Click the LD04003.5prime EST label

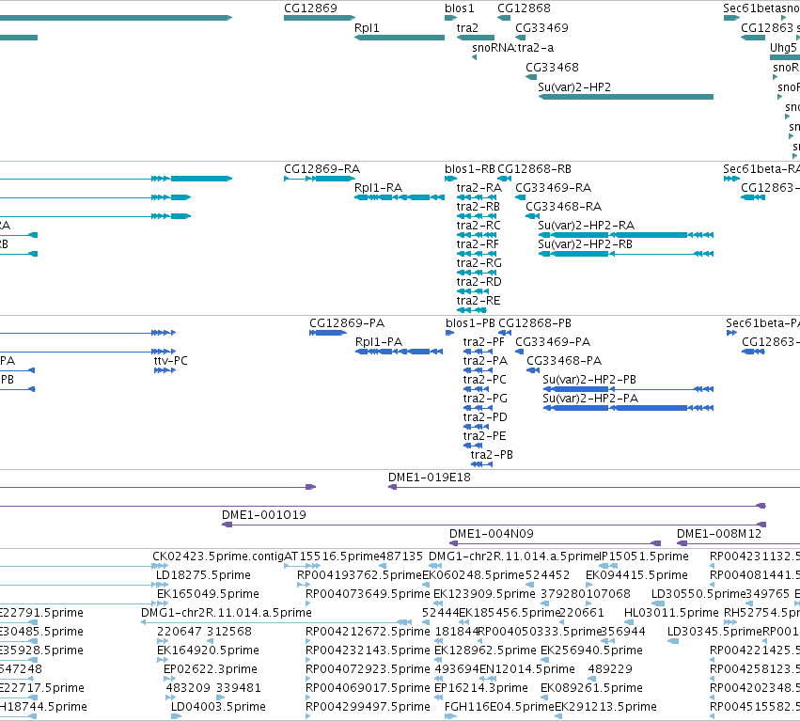pyautogui.click(x=218, y=707)
